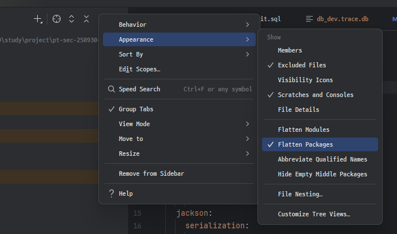Expand the Behavior chevron arrow
This screenshot has height=234, width=397.
(x=247, y=25)
